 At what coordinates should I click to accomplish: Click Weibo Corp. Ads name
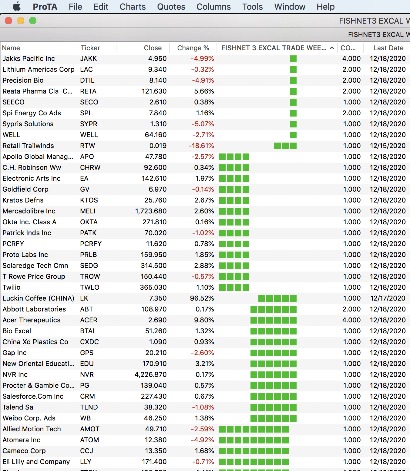29,418
